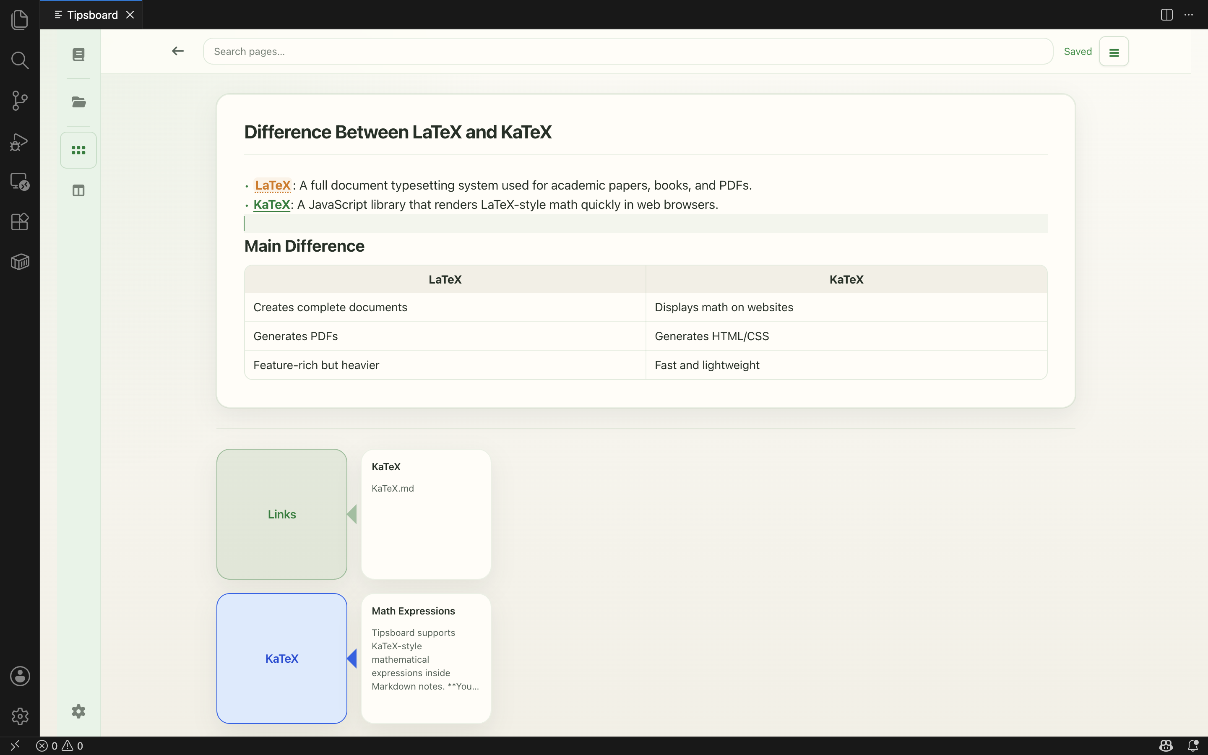Select the Tipsboard editor tab

click(92, 15)
